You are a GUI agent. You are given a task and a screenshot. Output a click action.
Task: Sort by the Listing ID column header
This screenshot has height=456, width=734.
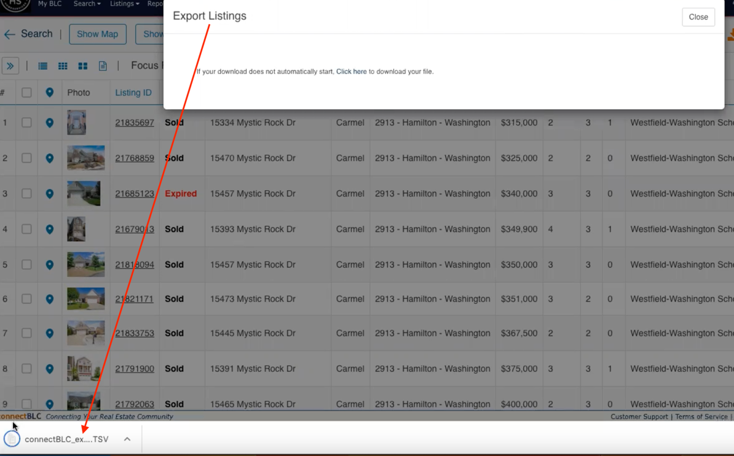[133, 92]
